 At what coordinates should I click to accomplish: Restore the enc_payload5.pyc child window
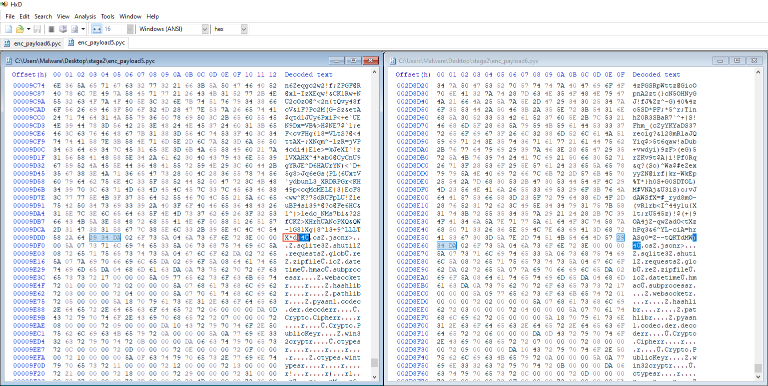click(353, 60)
